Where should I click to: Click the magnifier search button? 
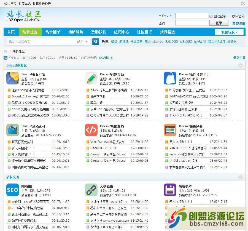click(96, 42)
